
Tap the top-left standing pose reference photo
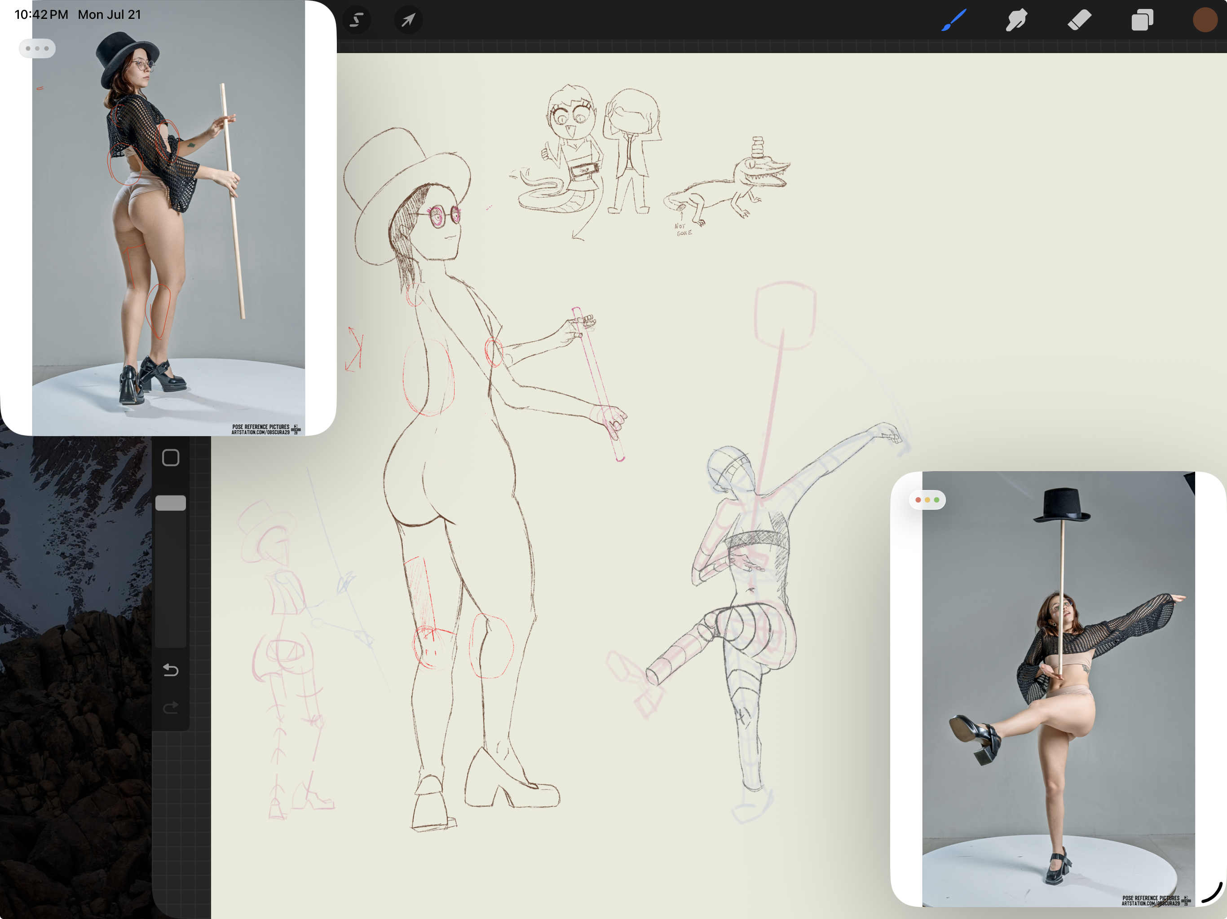click(168, 218)
